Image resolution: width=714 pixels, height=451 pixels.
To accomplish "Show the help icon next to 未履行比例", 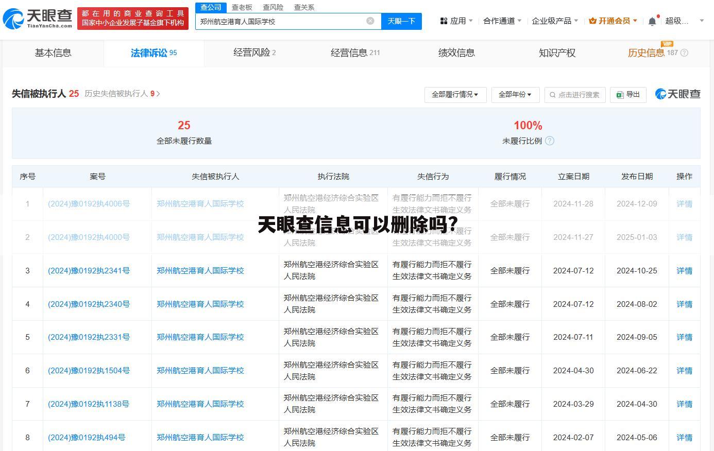I will point(550,141).
